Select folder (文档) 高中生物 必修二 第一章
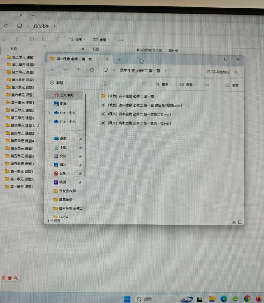Image resolution: width=264 pixels, height=303 pixels. tap(128, 96)
